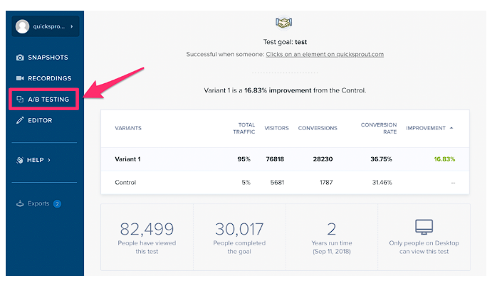
Task: Click the VARIANTS column header
Action: tap(128, 128)
